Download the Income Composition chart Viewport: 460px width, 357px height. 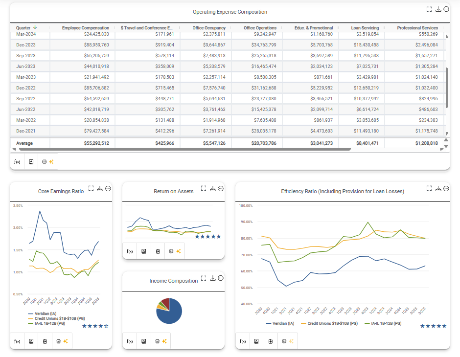[x=213, y=278]
